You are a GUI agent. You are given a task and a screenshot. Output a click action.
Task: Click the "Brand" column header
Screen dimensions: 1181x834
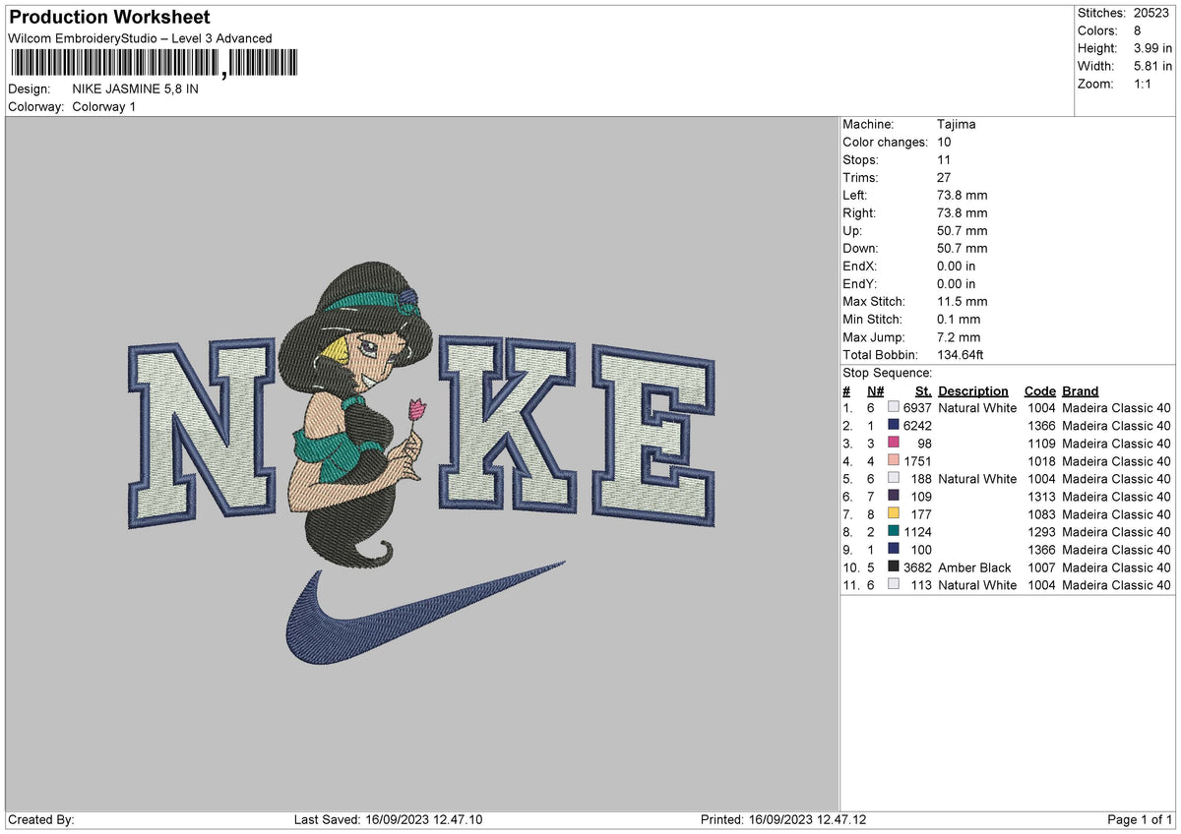click(x=1081, y=391)
